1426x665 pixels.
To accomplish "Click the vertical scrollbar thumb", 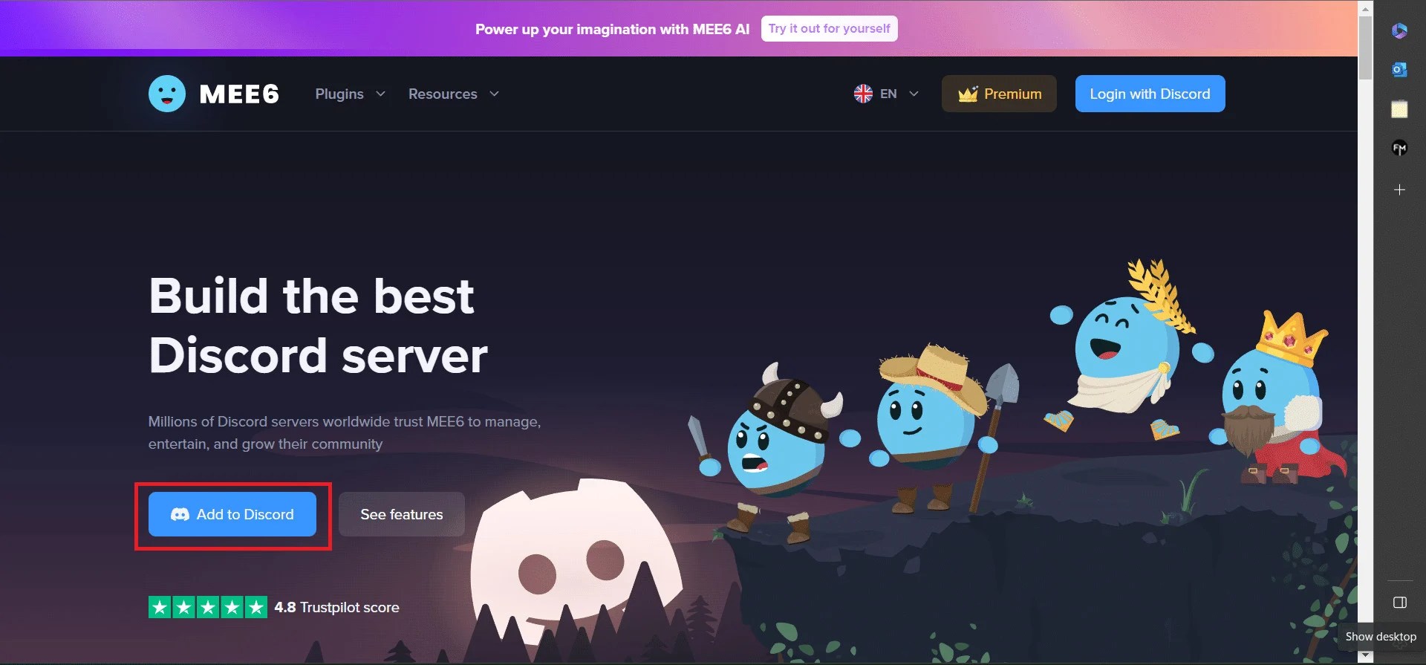I will tap(1365, 48).
